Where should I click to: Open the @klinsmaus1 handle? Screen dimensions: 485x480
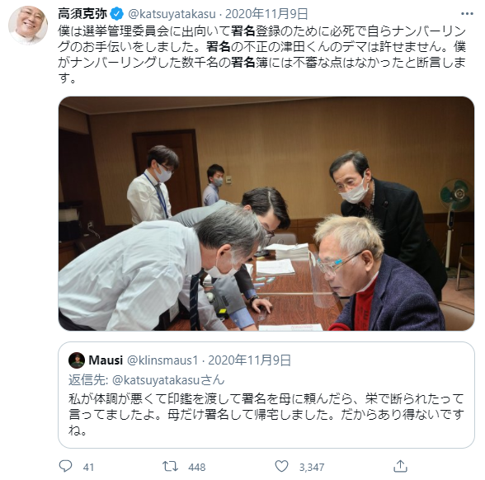(162, 360)
